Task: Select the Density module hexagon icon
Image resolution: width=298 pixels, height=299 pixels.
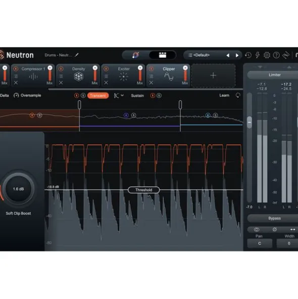Action: pyautogui.click(x=78, y=77)
